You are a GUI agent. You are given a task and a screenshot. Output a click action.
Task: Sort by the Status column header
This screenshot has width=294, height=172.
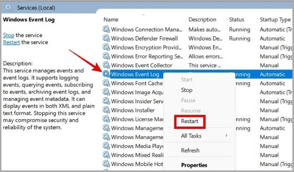tap(237, 20)
